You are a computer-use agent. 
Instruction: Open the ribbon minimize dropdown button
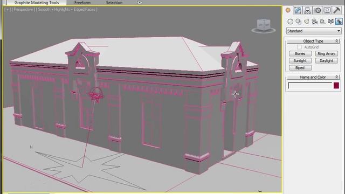tap(140, 3)
